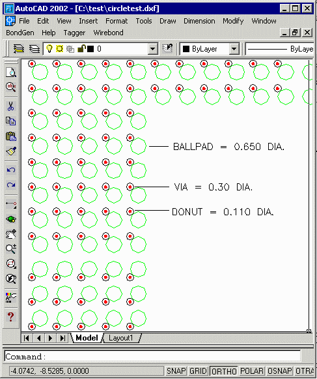The height and width of the screenshot is (379, 317).
Task: Click into the Command line input
Action: coord(152,356)
